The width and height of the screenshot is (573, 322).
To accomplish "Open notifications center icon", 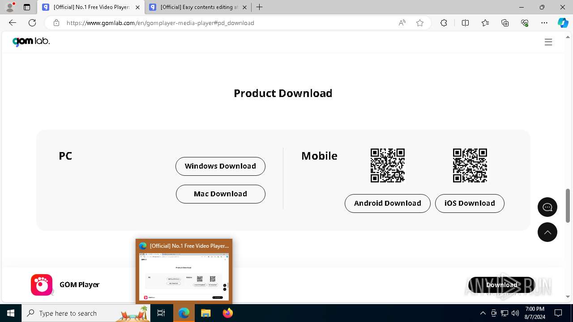I will click(558, 313).
